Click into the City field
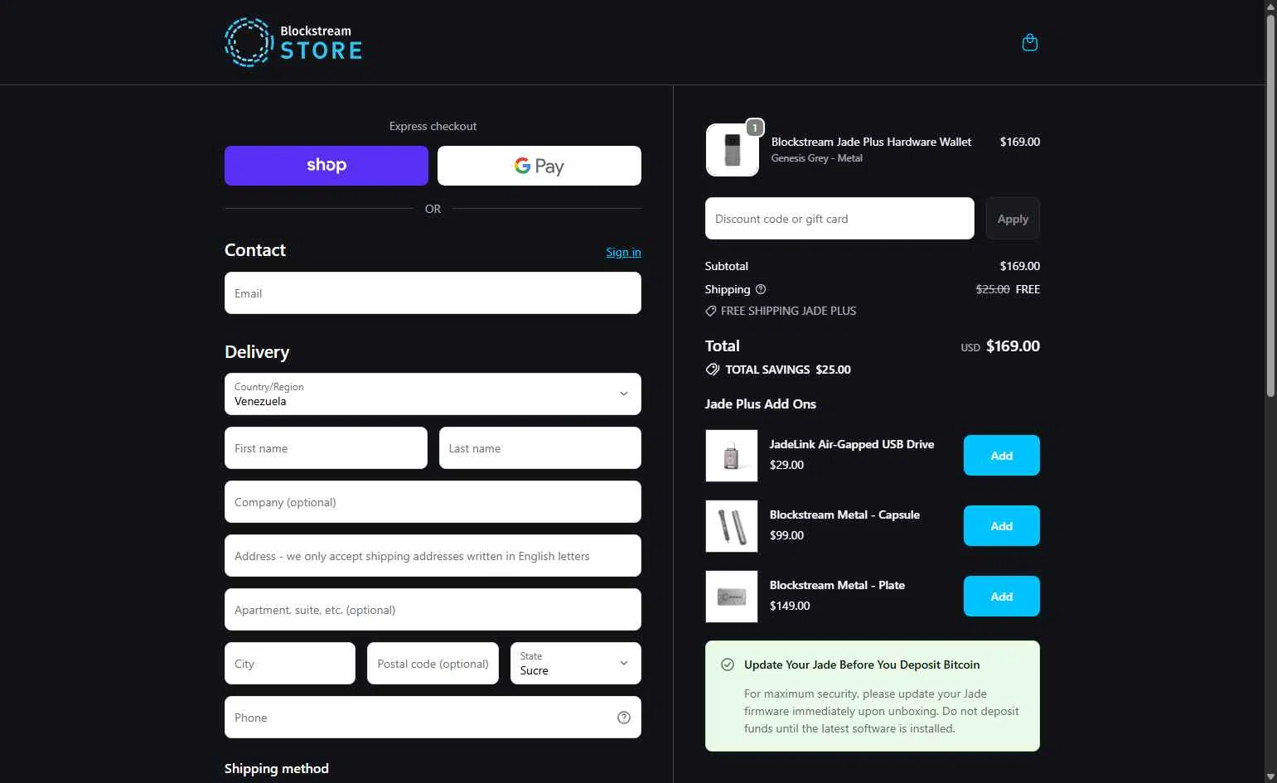This screenshot has height=783, width=1277. (x=290, y=664)
